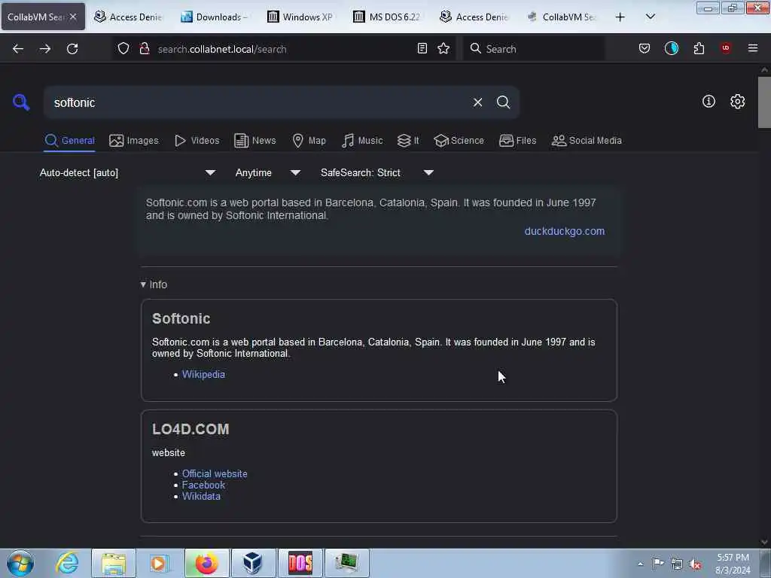Image resolution: width=771 pixels, height=578 pixels.
Task: Open a new browser tab
Action: click(x=620, y=17)
